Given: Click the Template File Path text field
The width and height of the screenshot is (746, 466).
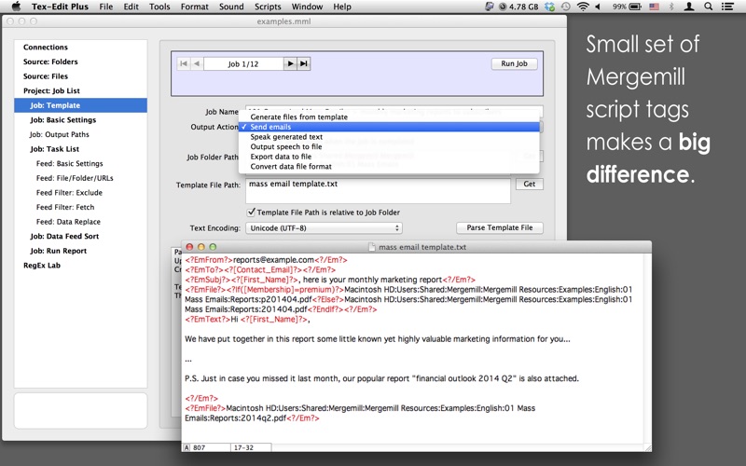Looking at the screenshot, I should (378, 191).
